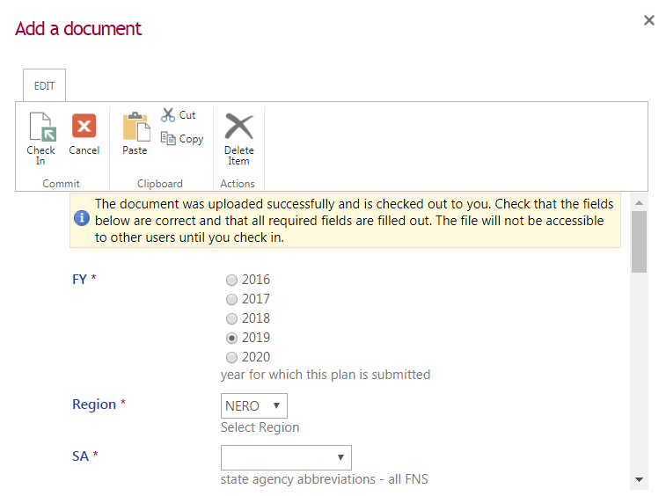Click the vertical scrollbar thumb
The image size is (666, 496).
click(640, 242)
